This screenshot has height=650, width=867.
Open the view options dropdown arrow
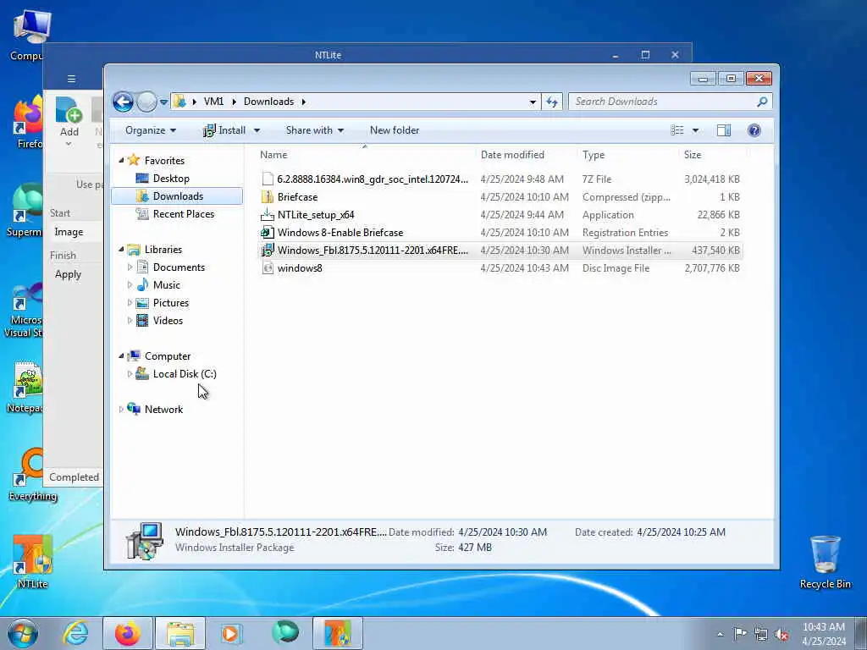696,130
